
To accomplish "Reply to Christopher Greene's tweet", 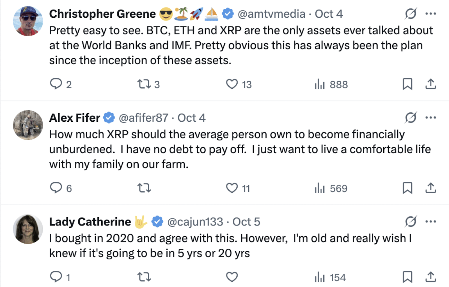I will [x=56, y=84].
